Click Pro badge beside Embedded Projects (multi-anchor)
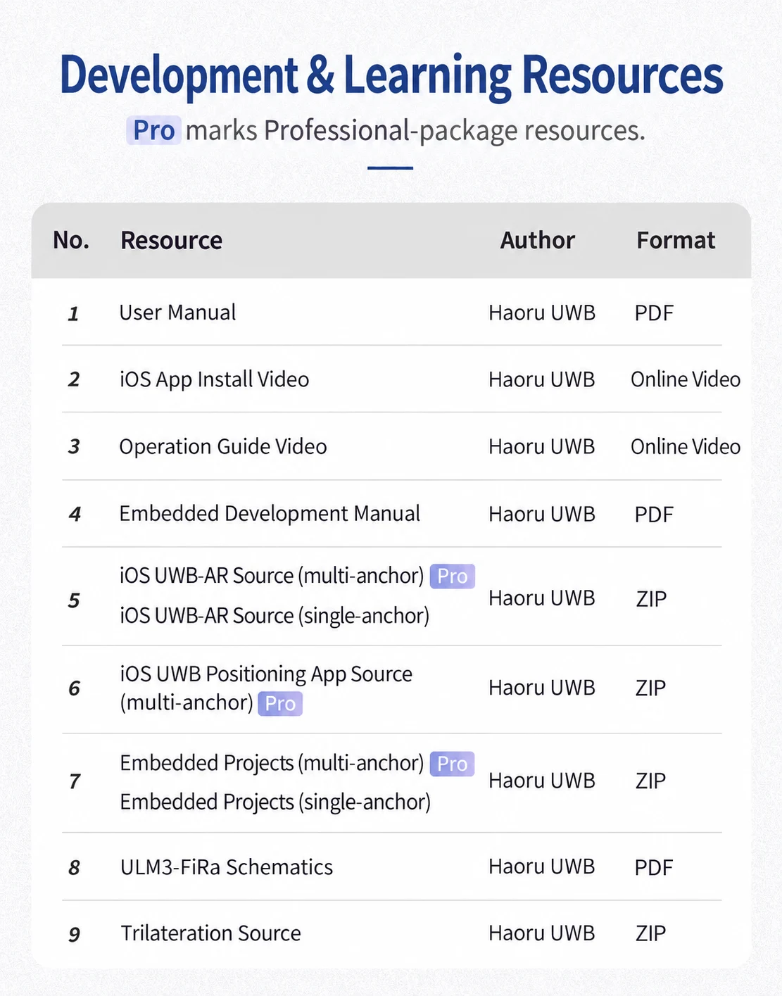782x996 pixels. point(452,764)
